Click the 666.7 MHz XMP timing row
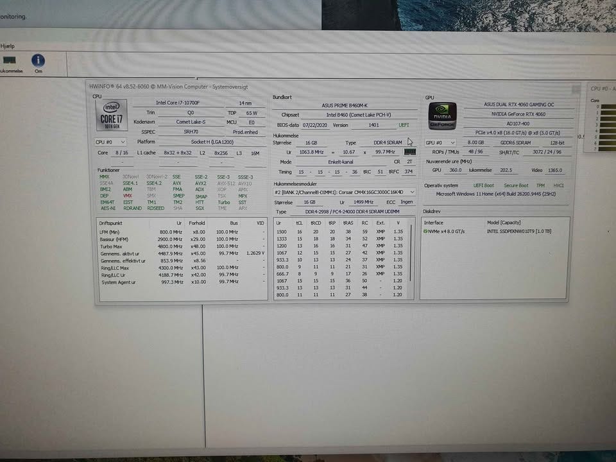The height and width of the screenshot is (462, 616). point(340,274)
